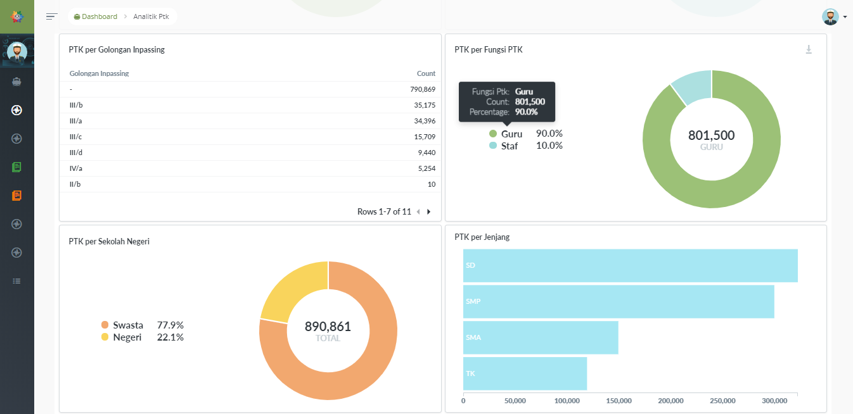Click the SMP bar in PTK per Jenjang
853x414 pixels.
618,301
